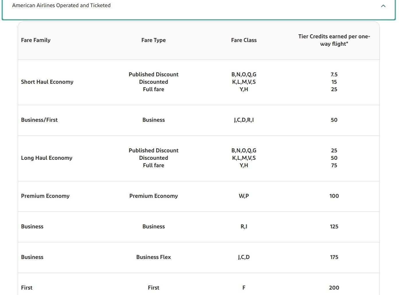Click the Tier Credits earned column header
Screen dimensions: 400x295
[x=334, y=40]
